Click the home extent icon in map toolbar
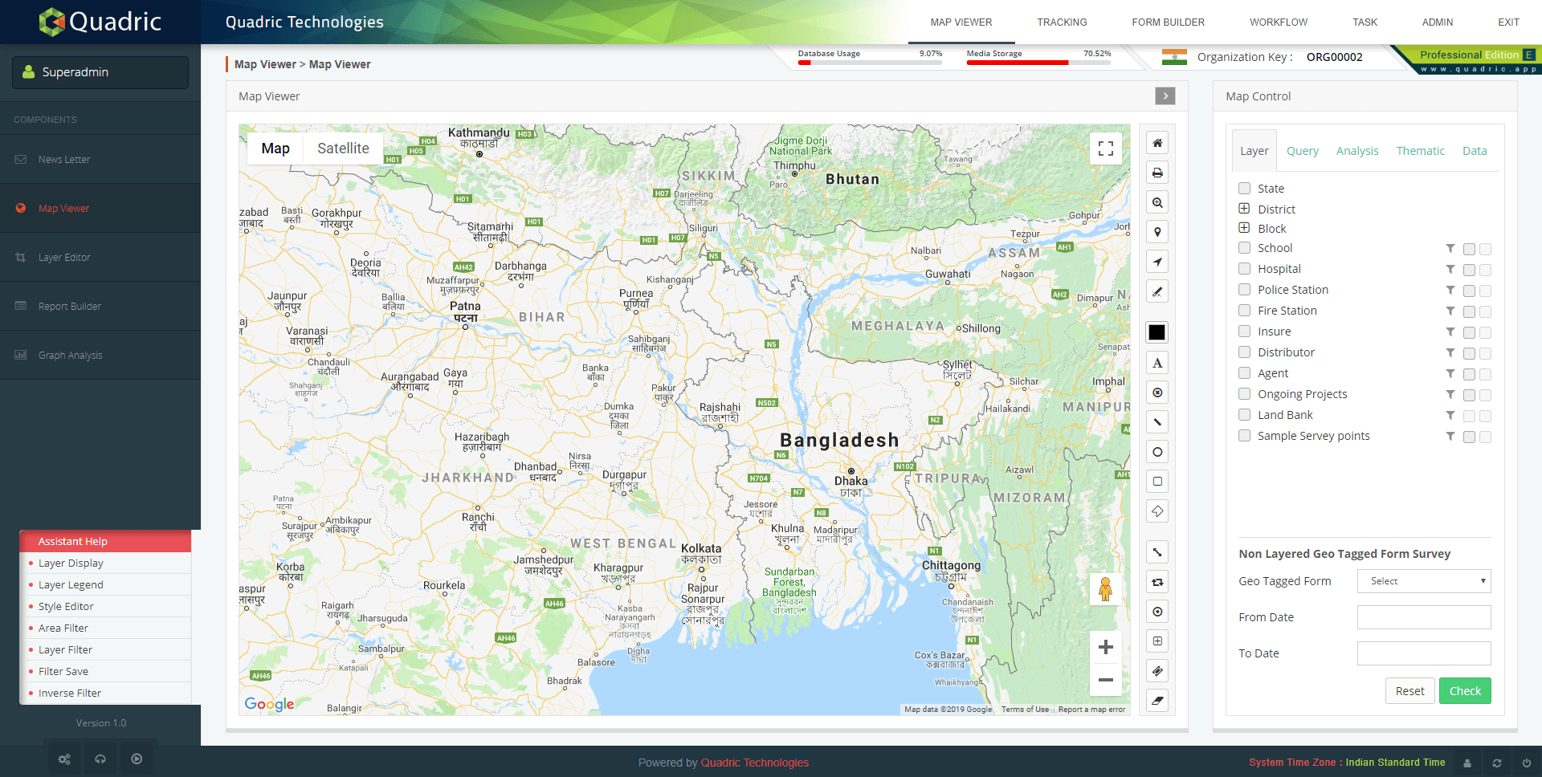Screen dimensions: 1542x777 click(1157, 143)
